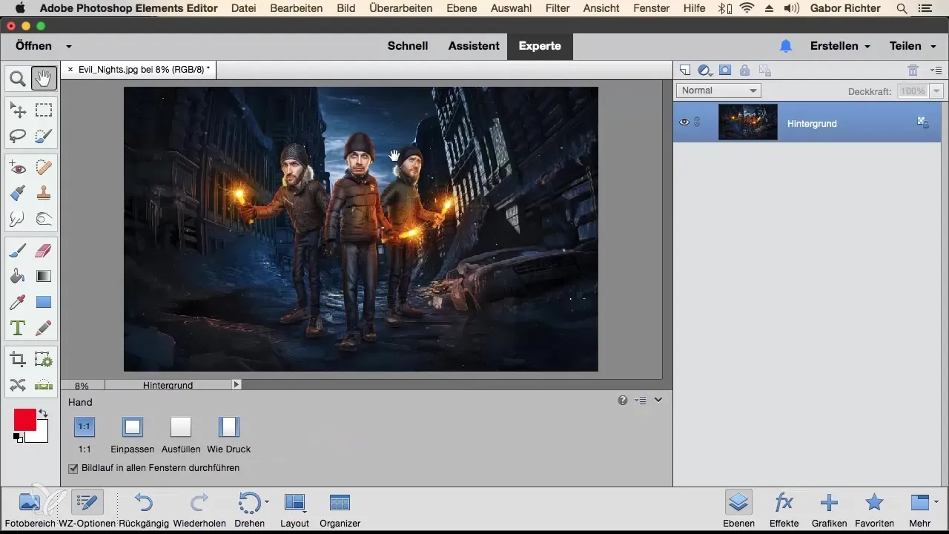Select the Straighten tool
949x534 pixels.
[x=44, y=385]
